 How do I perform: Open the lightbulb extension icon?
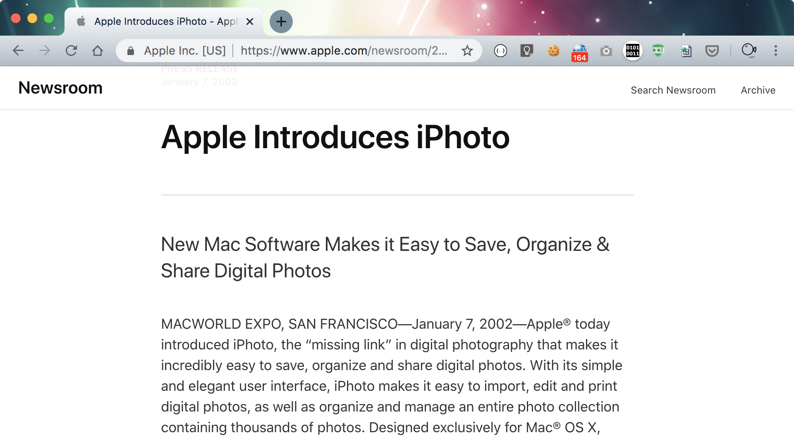tap(527, 51)
